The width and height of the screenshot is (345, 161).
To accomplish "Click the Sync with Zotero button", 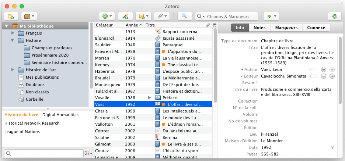I will point(334,16).
